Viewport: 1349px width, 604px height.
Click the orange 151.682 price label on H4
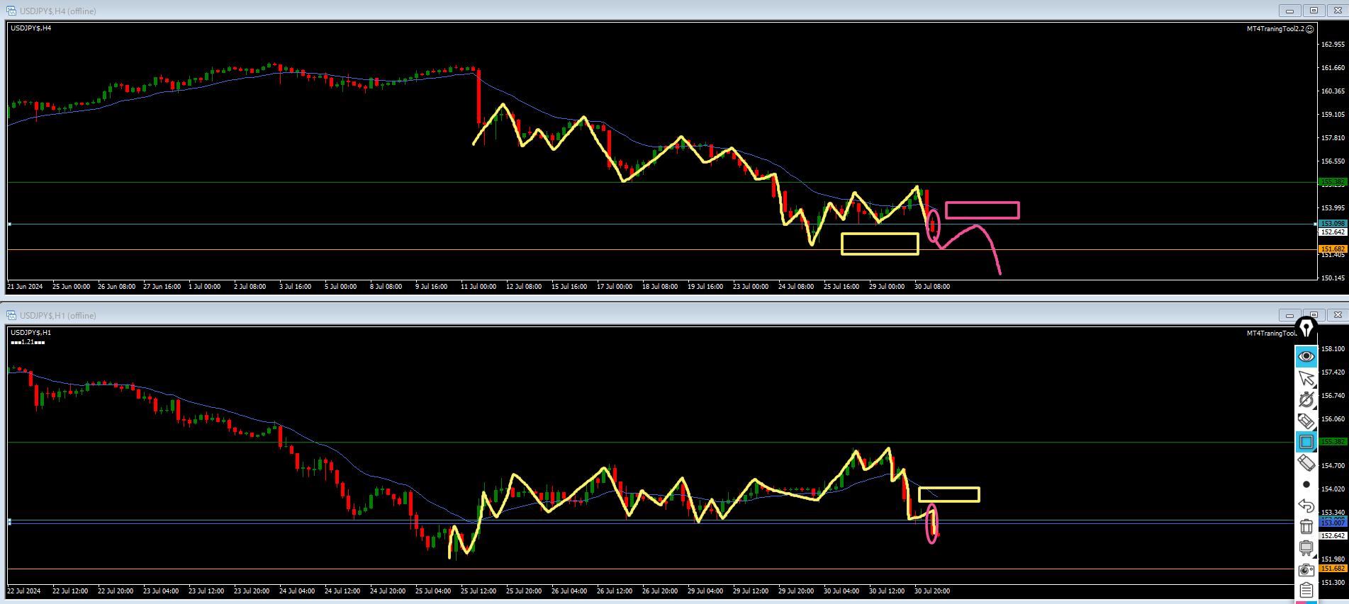pyautogui.click(x=1332, y=249)
